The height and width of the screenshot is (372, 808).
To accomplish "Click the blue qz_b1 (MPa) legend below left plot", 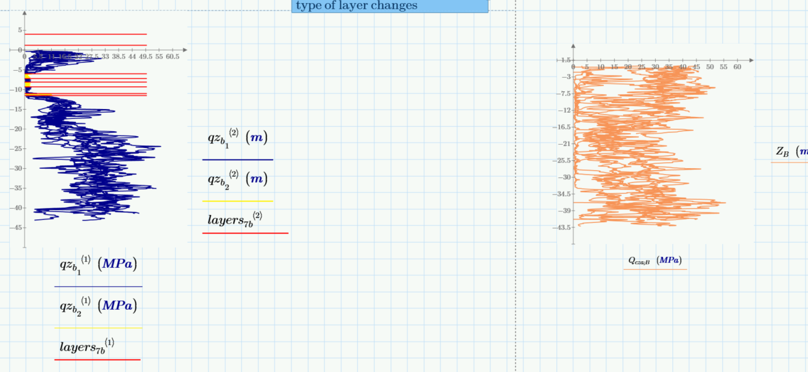I will [x=97, y=264].
